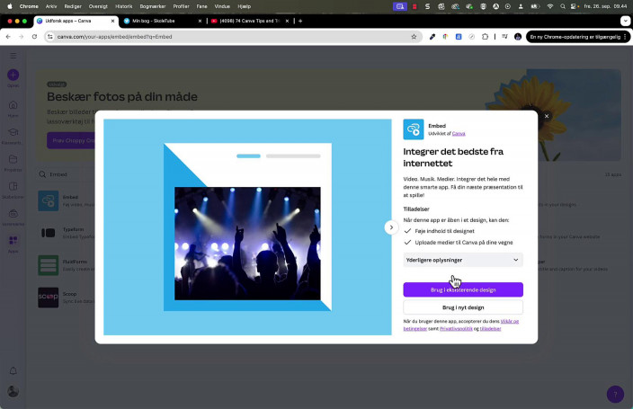
Task: Reload the page
Action: pos(34,37)
